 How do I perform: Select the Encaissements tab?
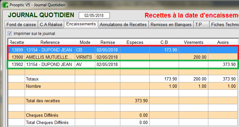[x=81, y=24]
